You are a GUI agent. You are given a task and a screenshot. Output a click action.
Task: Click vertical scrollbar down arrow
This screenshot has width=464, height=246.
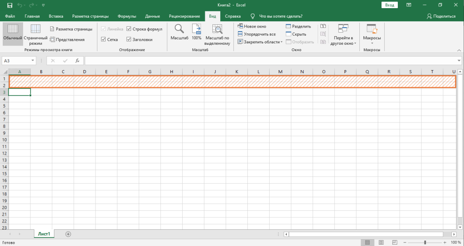[460, 227]
